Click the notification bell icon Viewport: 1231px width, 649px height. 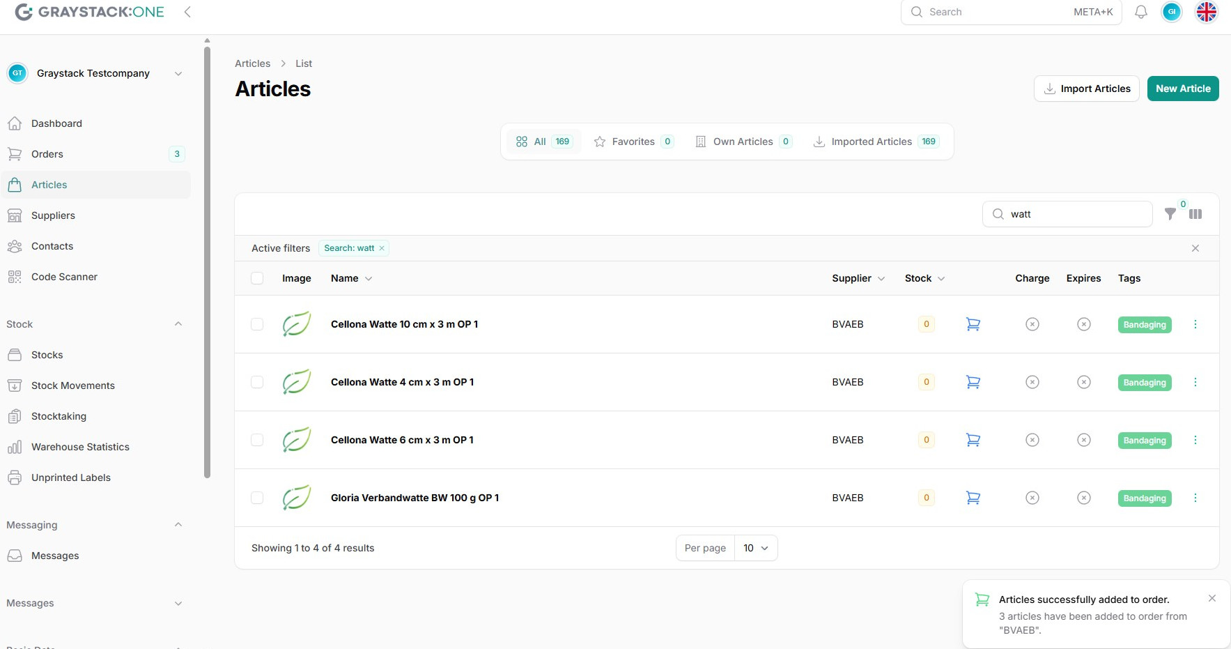(1140, 12)
